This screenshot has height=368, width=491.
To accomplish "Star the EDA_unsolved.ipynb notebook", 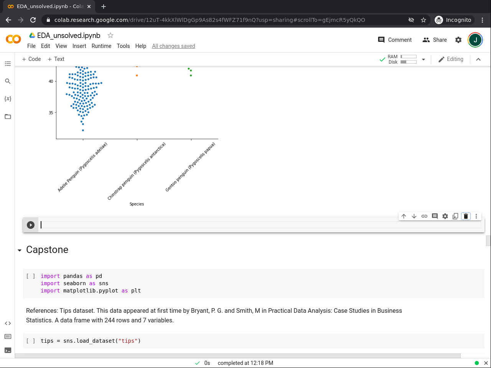I will point(110,35).
